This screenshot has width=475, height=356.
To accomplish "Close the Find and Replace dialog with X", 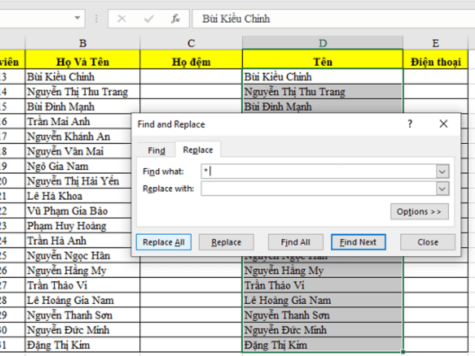I will (x=443, y=124).
